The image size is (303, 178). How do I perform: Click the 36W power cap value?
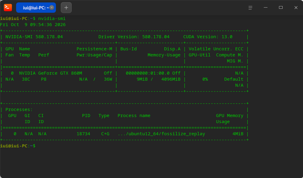(108, 79)
